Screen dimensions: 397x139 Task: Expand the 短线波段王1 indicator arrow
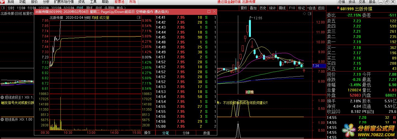point(2,97)
